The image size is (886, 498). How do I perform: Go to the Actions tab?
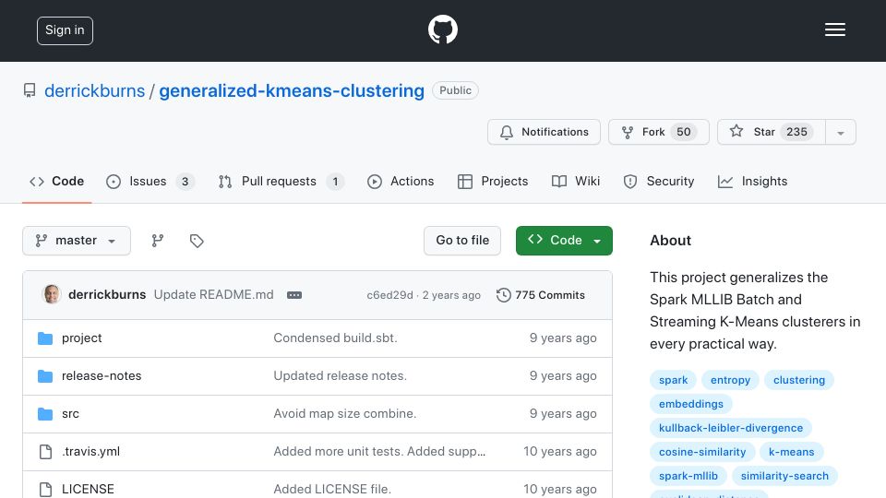point(401,182)
